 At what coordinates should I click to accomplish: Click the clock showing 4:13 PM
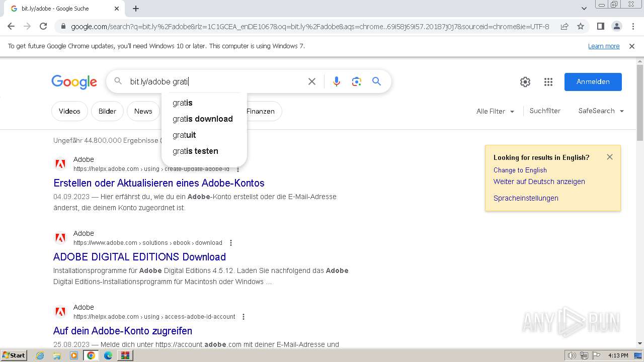pos(618,355)
